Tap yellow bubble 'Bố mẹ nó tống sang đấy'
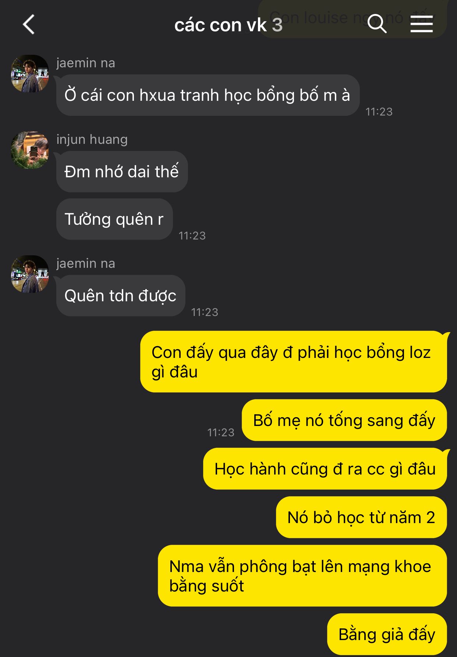Viewport: 457px width, 657px height. [x=344, y=420]
